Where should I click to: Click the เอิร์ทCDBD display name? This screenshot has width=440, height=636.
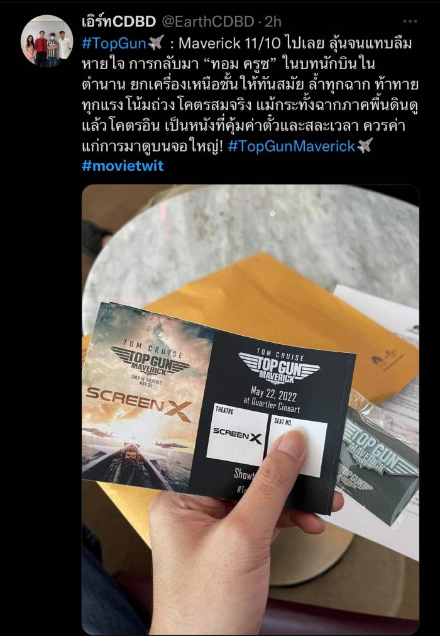coord(119,21)
